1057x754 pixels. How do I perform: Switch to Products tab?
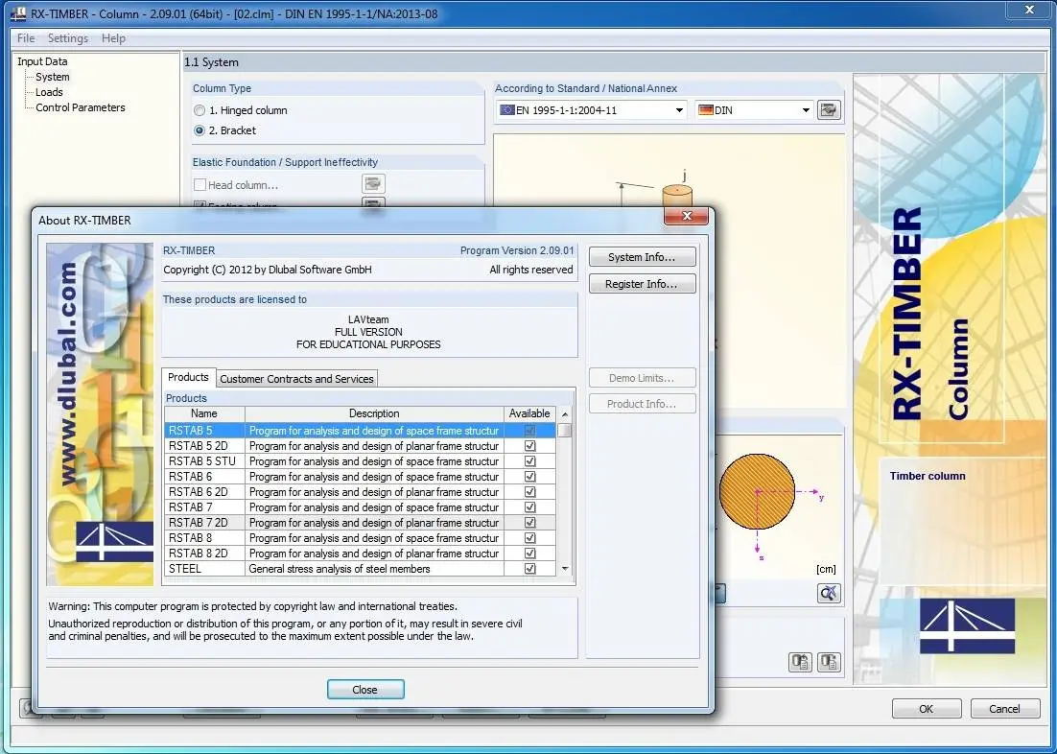coord(188,378)
